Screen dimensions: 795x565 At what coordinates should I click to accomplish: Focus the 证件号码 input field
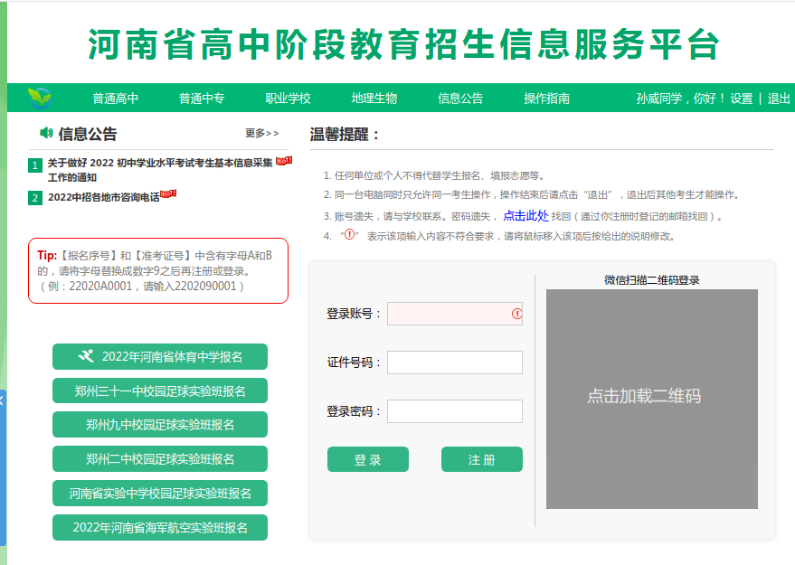[x=454, y=363]
